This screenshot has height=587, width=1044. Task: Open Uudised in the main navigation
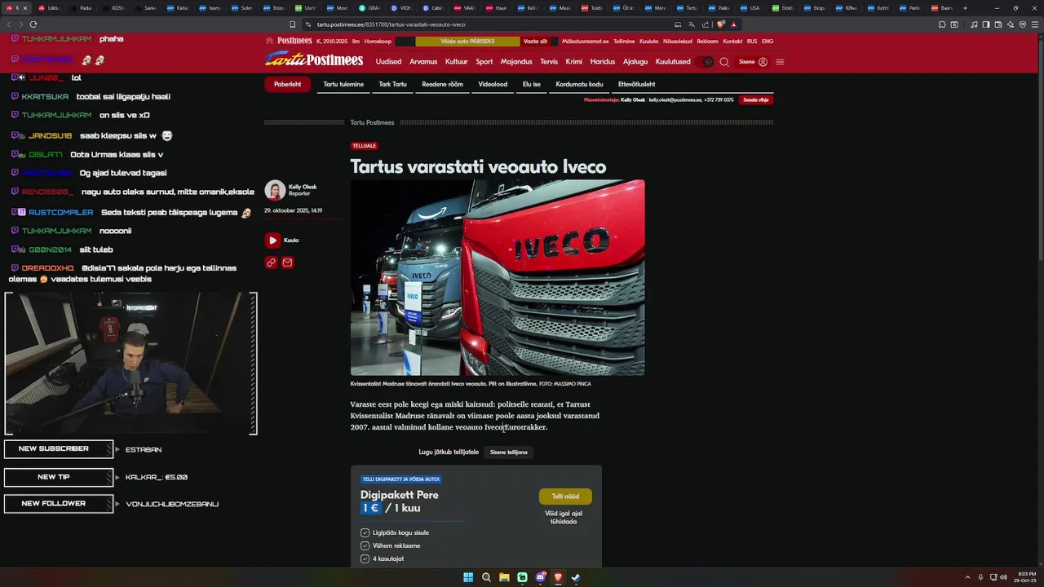tap(388, 62)
